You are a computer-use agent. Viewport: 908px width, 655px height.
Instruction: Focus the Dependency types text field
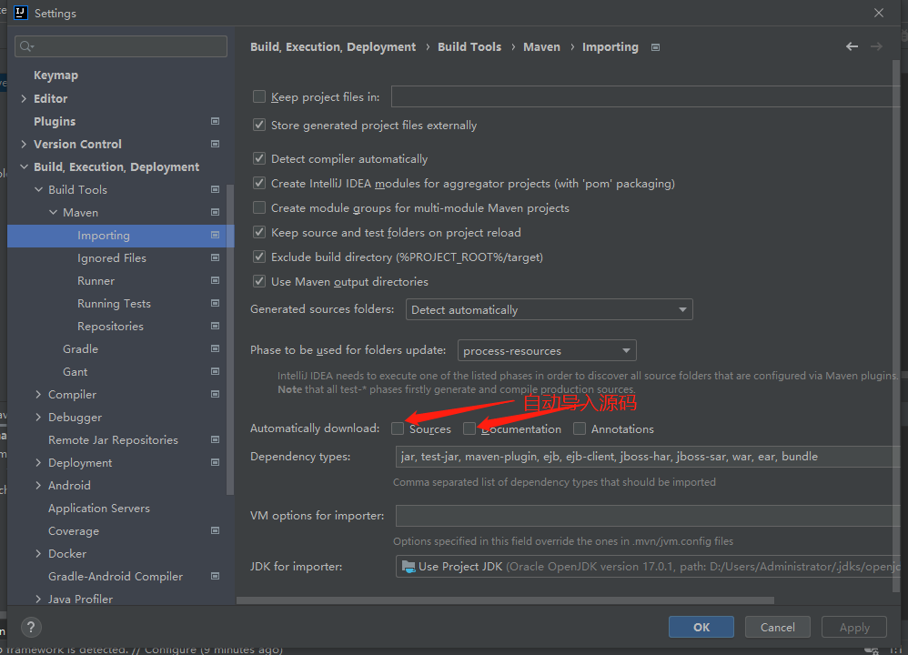pyautogui.click(x=648, y=457)
